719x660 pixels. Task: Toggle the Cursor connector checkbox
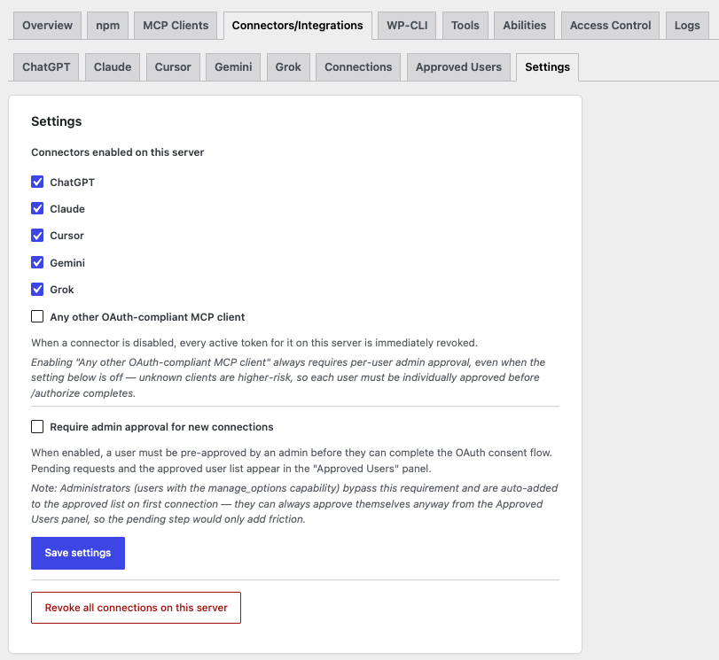[37, 236]
